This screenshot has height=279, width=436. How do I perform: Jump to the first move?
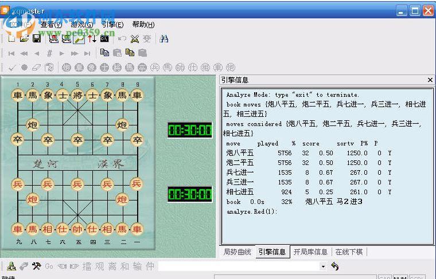[11, 53]
